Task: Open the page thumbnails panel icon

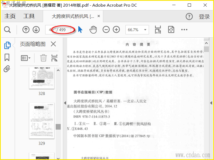Action: click(x=7, y=45)
